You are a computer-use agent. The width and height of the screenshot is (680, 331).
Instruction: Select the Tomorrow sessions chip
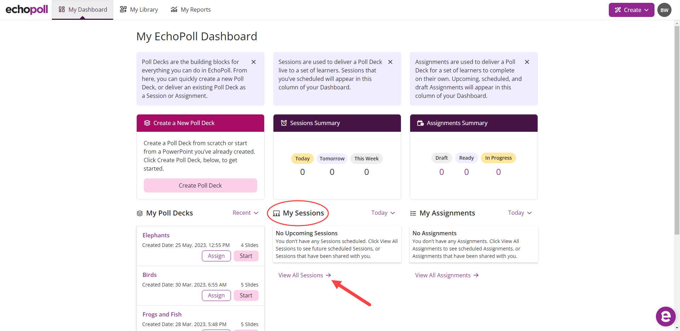332,159
